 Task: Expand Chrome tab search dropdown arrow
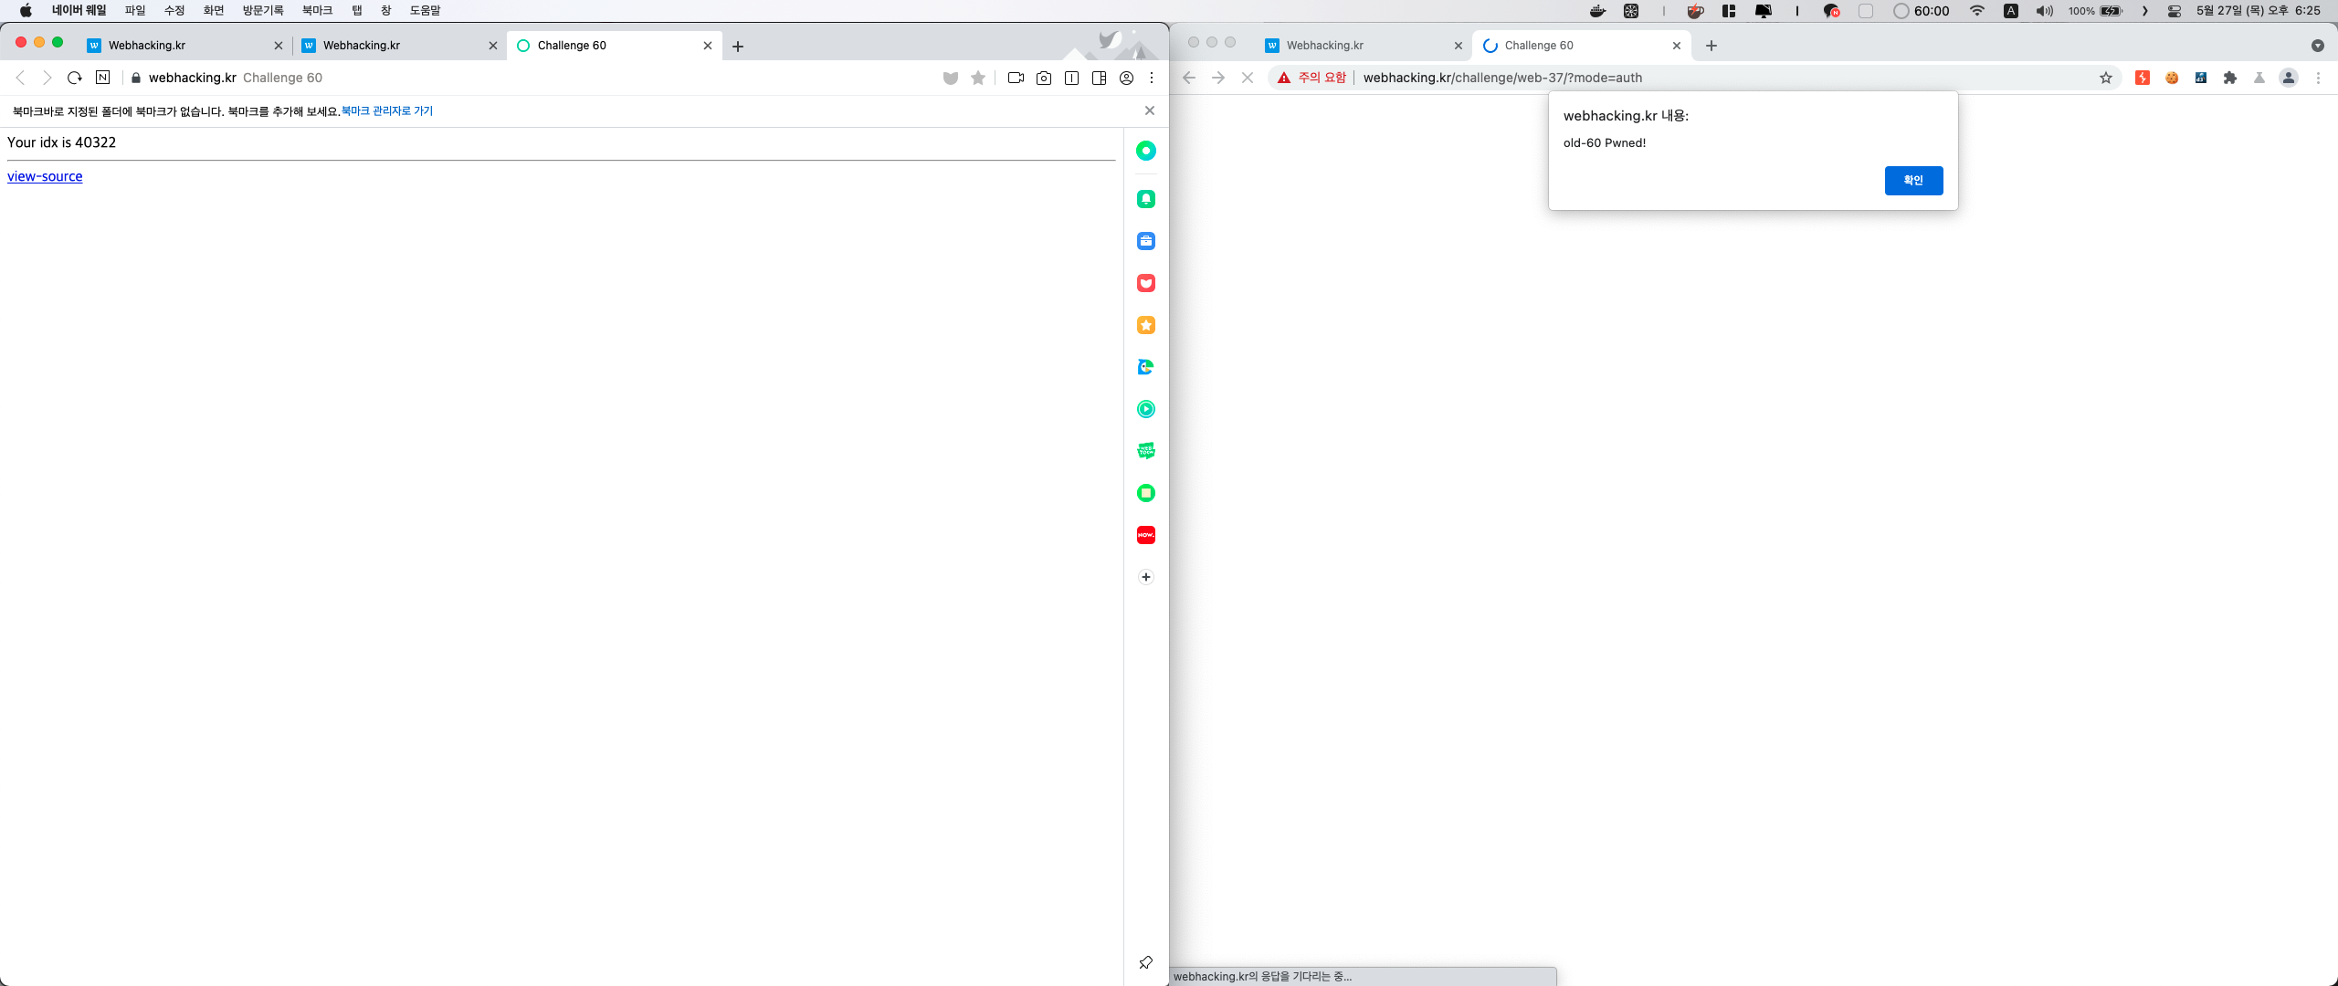pos(2318,46)
